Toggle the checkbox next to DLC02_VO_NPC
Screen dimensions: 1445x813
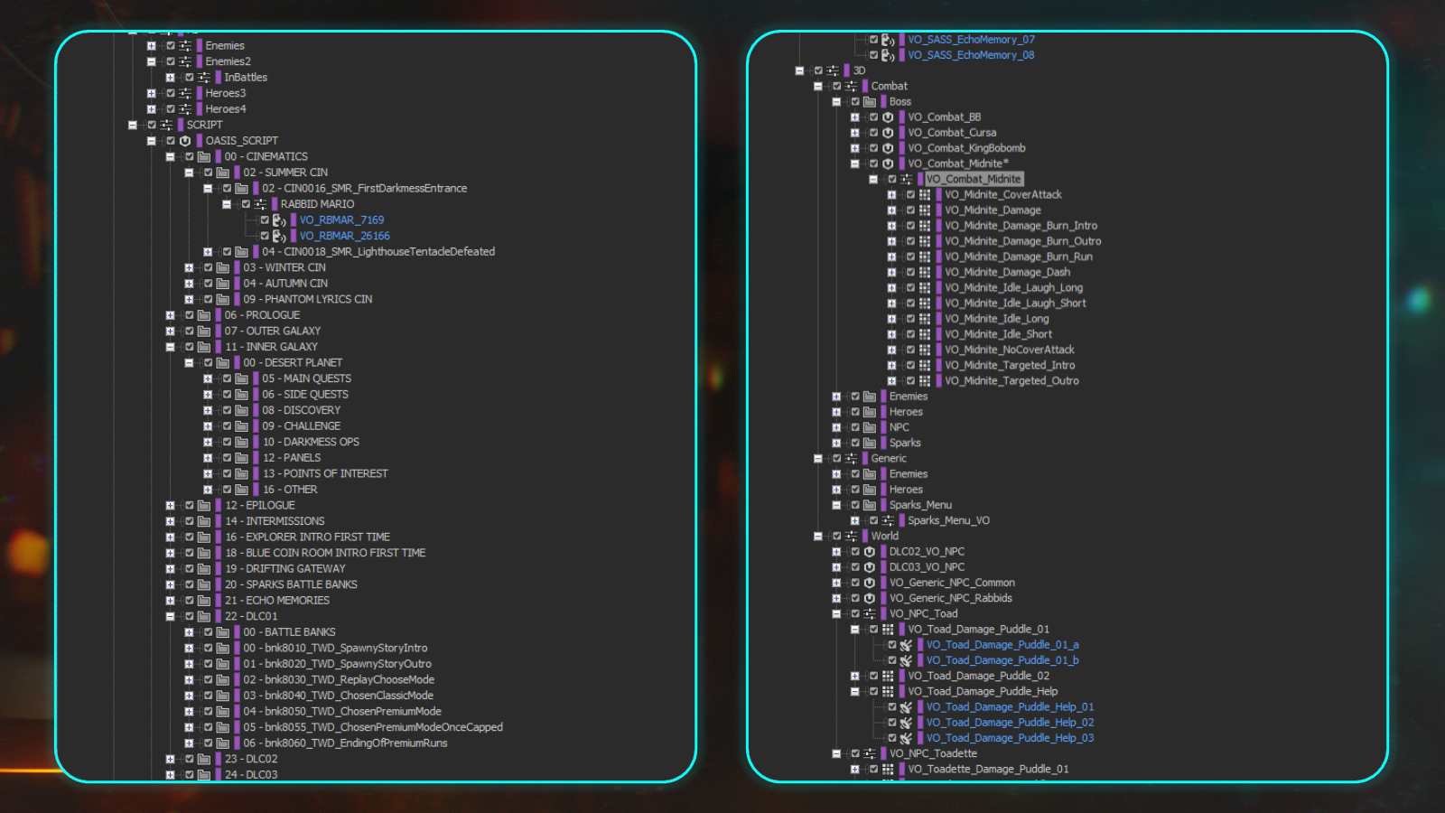[855, 552]
